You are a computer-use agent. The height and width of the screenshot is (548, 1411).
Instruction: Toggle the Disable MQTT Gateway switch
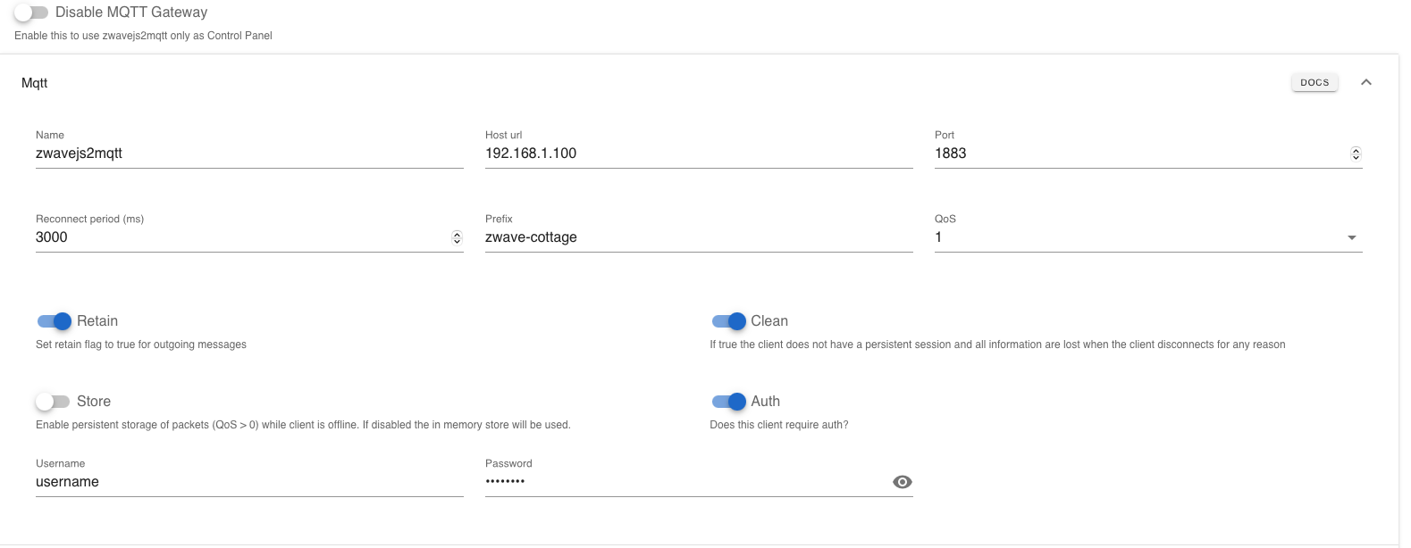point(31,12)
